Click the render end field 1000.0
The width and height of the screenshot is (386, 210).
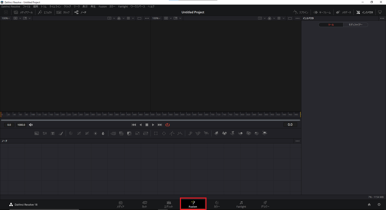point(21,125)
